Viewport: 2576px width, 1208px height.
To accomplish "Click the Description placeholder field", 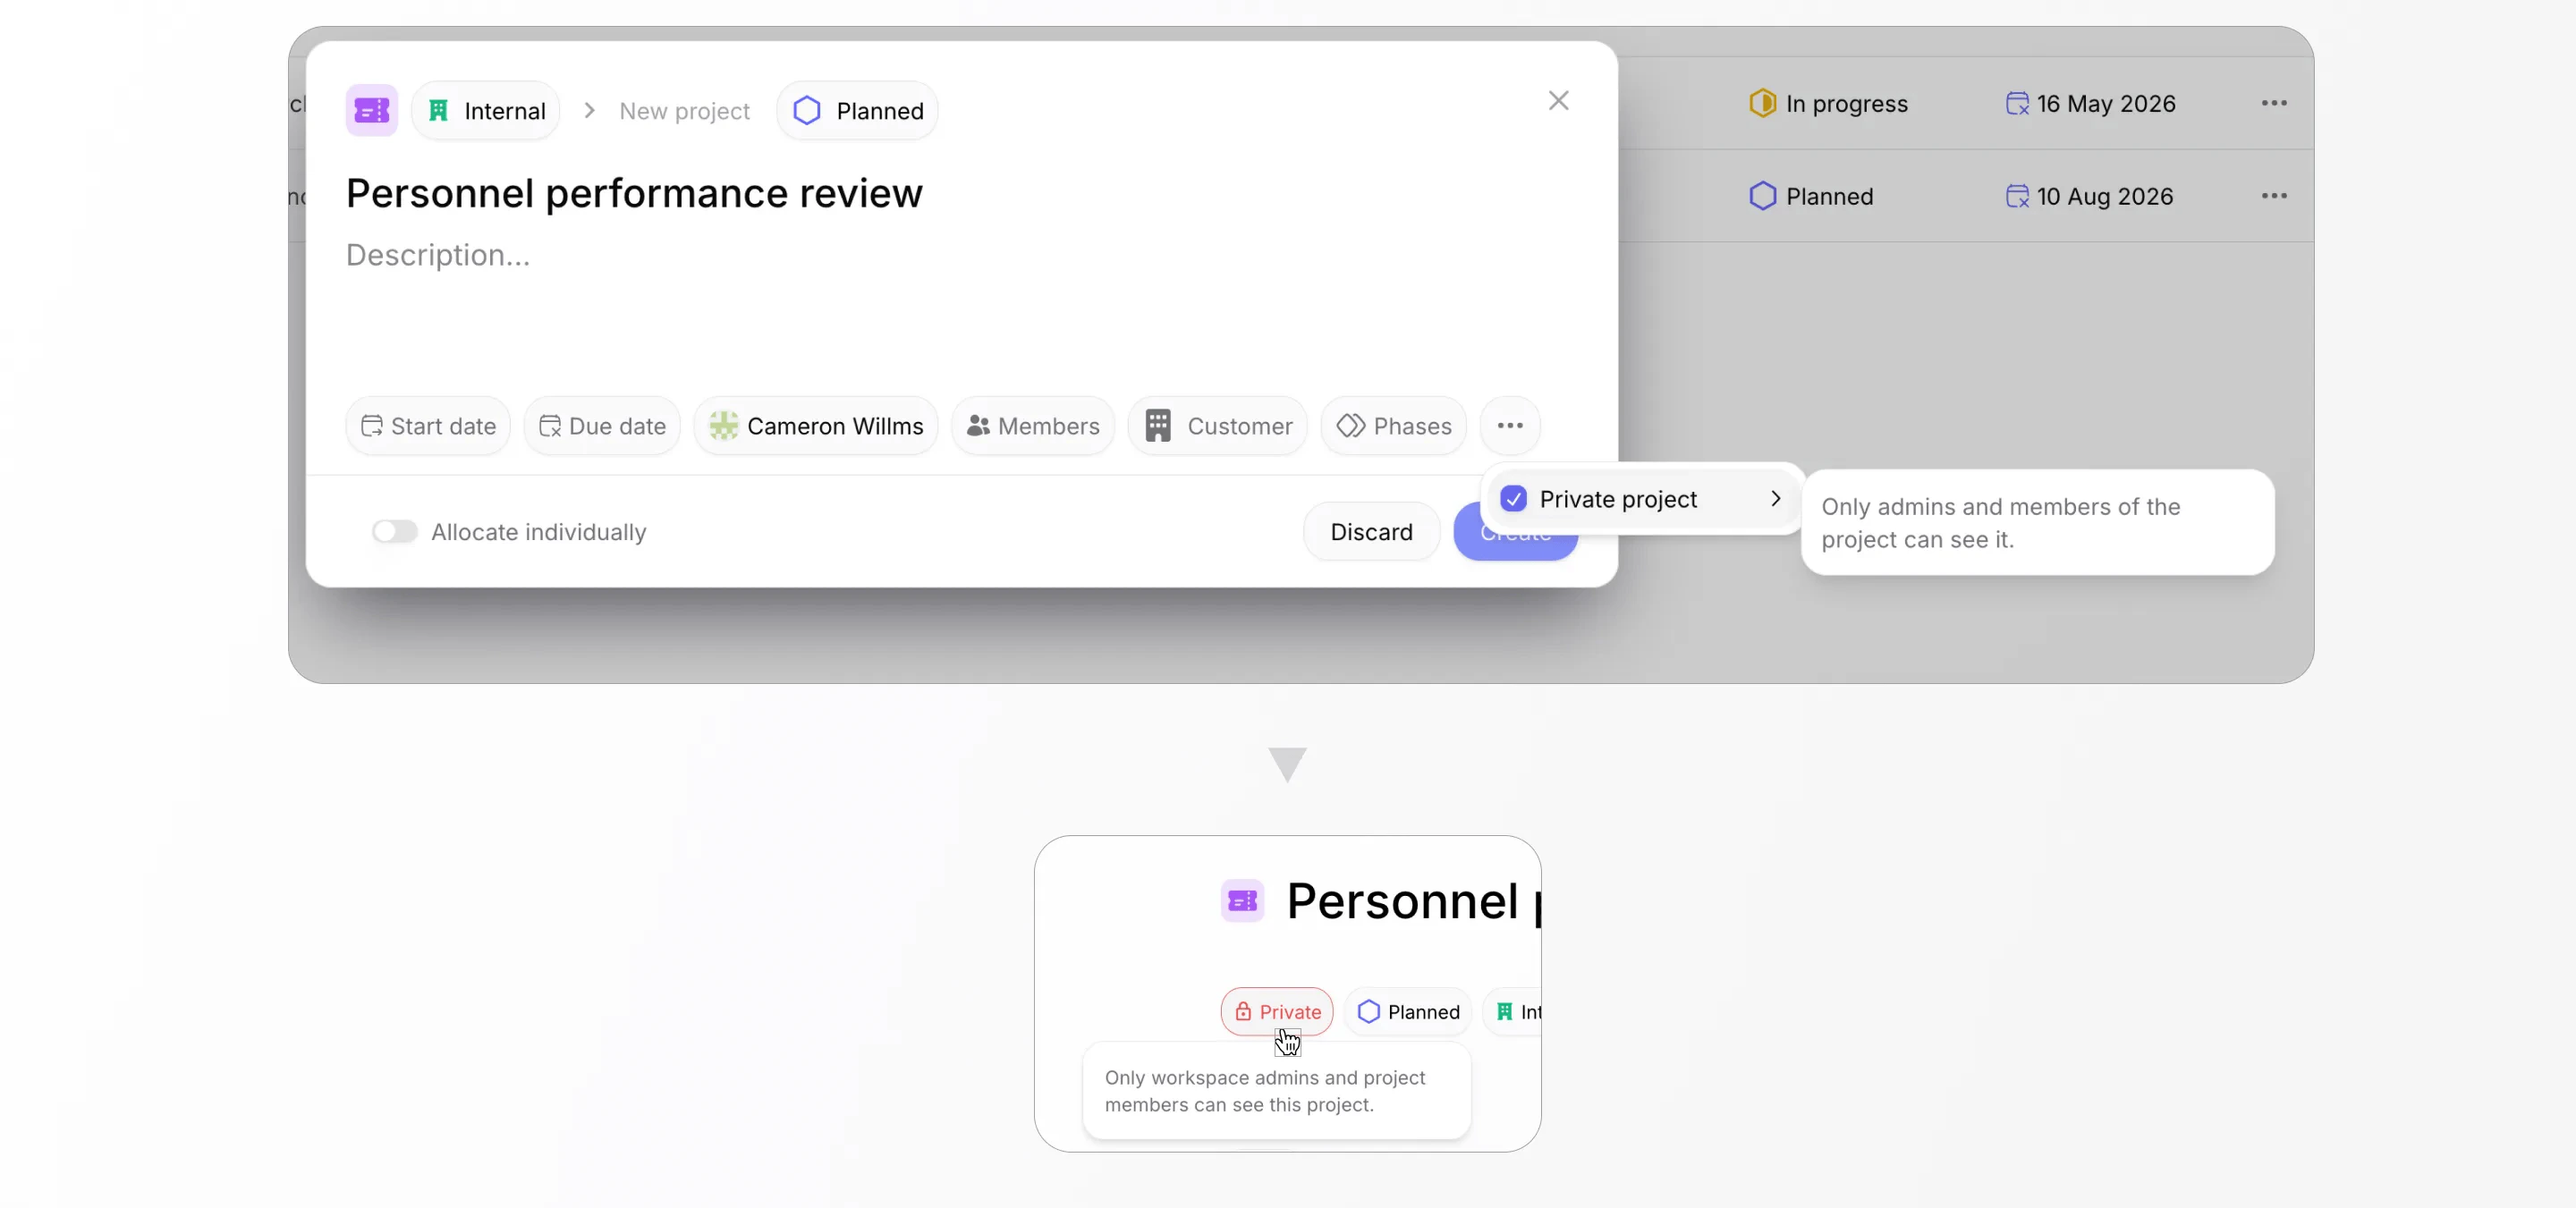I will 438,255.
